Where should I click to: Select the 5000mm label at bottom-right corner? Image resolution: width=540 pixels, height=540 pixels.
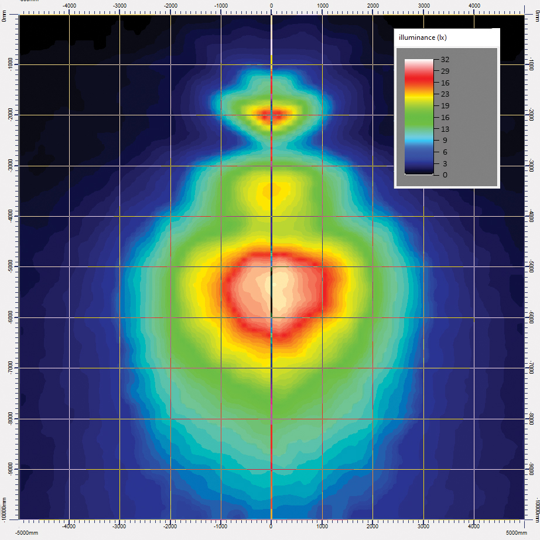(x=517, y=533)
